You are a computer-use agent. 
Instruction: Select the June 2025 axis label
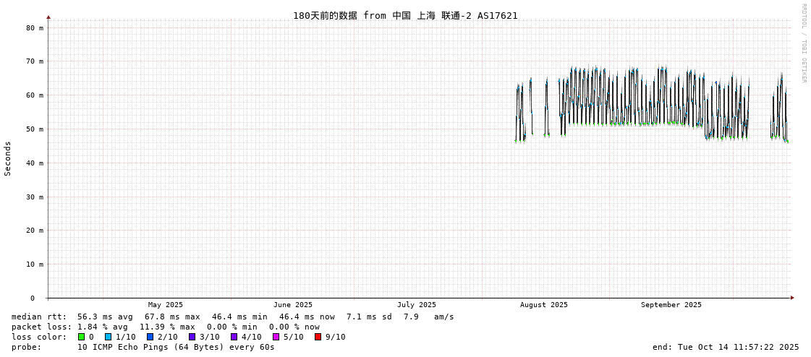coord(293,305)
